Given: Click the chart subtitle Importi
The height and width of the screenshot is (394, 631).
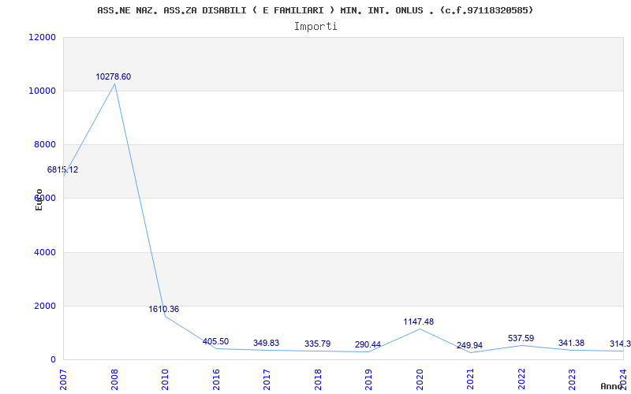Looking at the screenshot, I should click(315, 27).
